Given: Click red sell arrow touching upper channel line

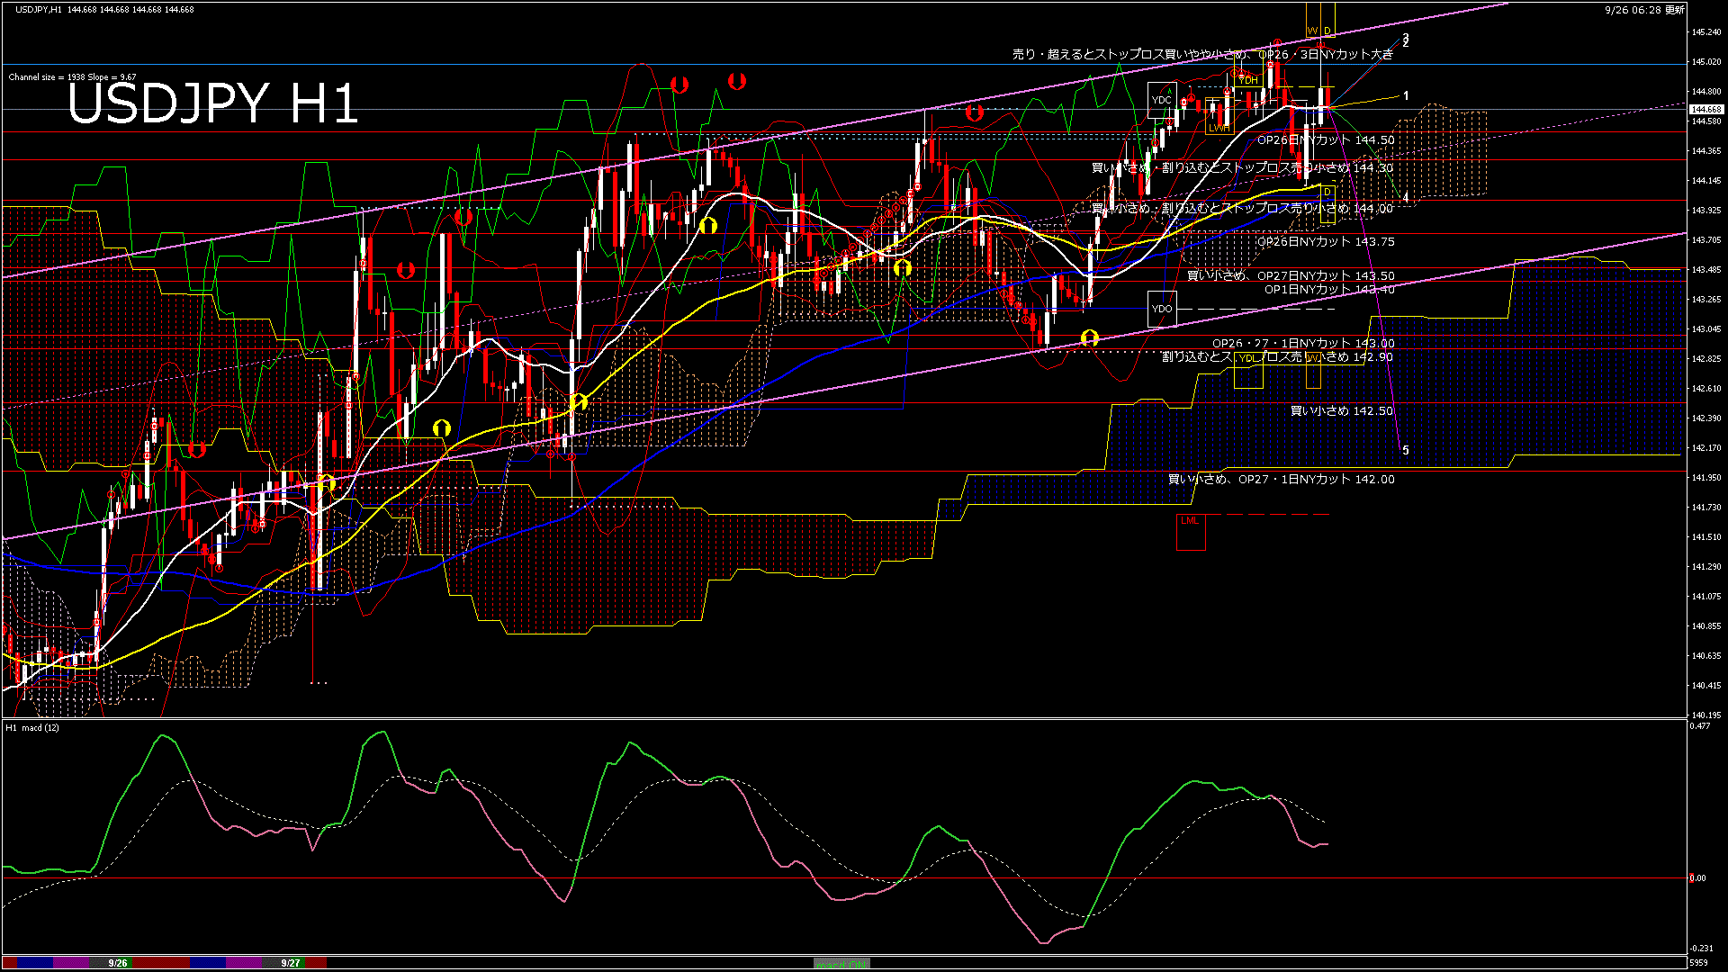Looking at the screenshot, I should tap(974, 112).
